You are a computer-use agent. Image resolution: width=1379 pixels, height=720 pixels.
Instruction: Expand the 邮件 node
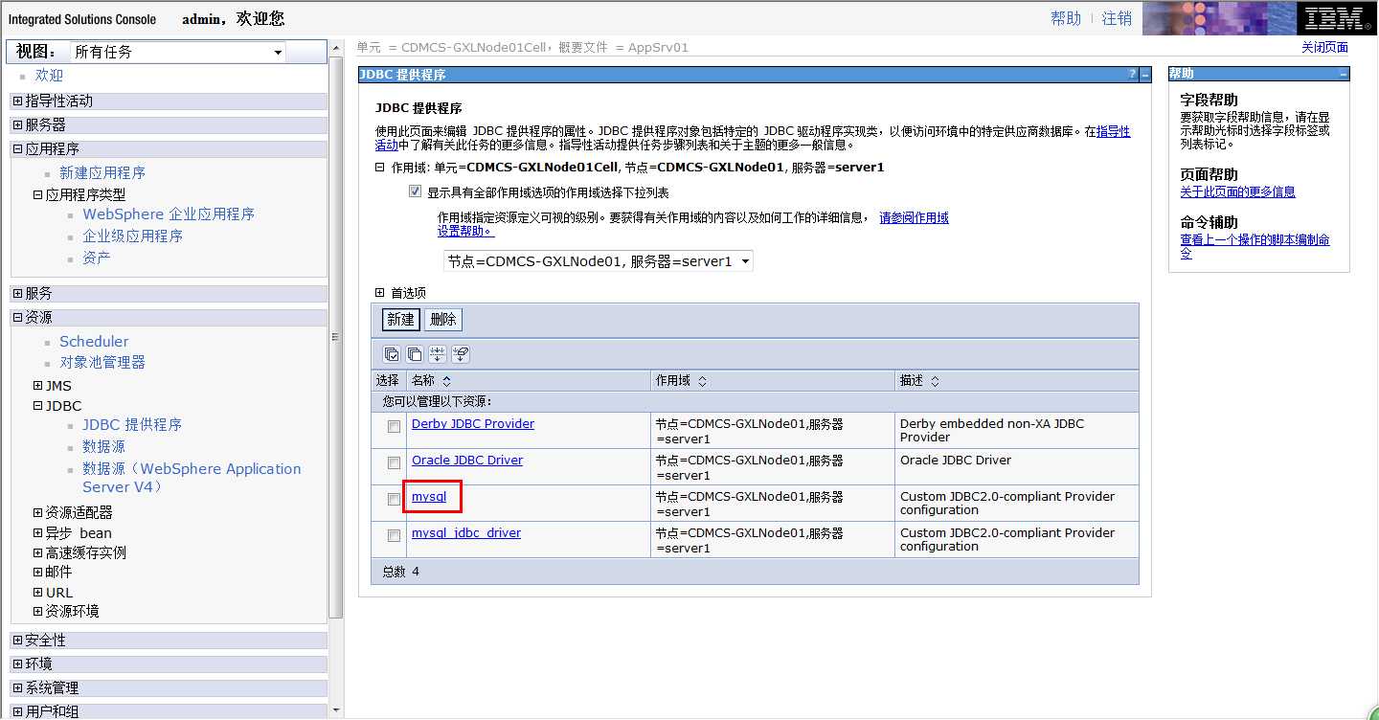click(x=38, y=572)
